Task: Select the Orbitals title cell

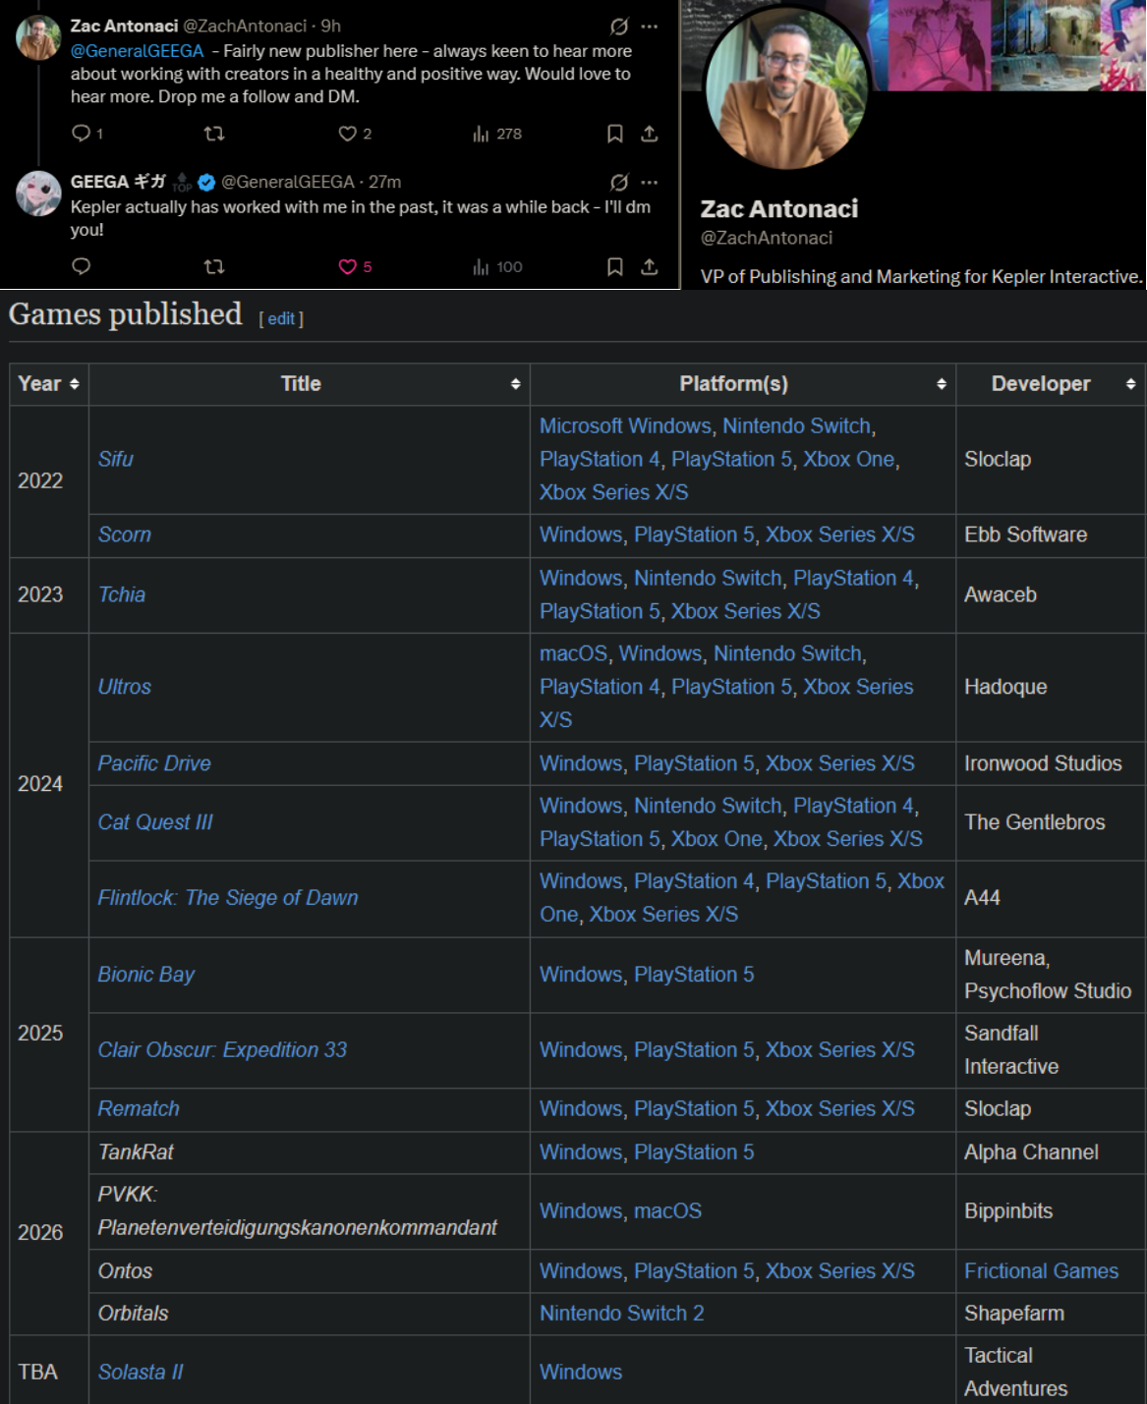Action: click(x=310, y=1314)
